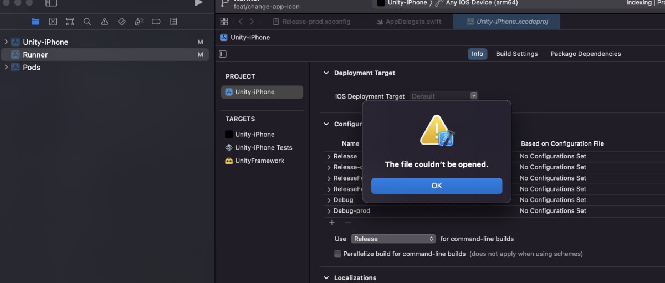Open the Project navigator folder icon
The image size is (665, 283).
(35, 22)
